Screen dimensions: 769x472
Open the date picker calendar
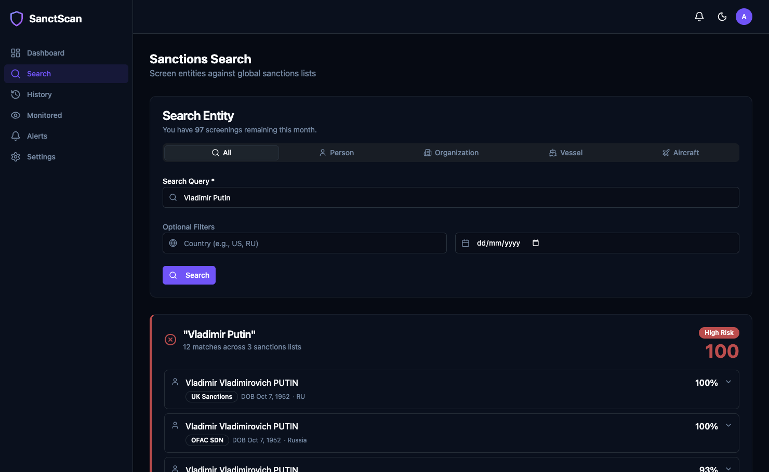(x=536, y=242)
